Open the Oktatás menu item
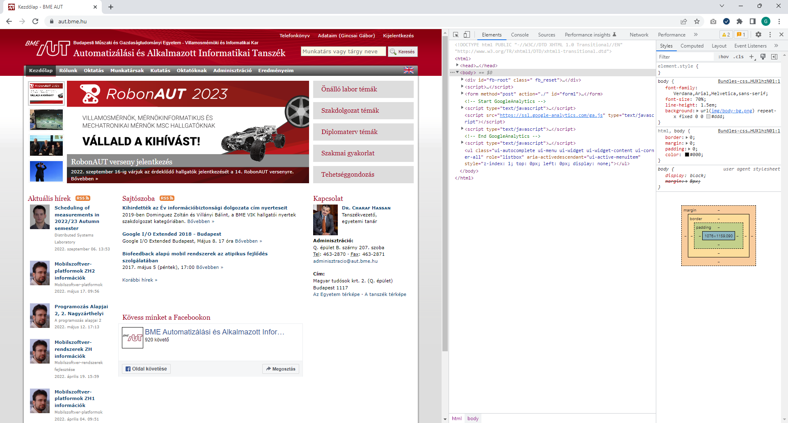Screen dimensions: 788x423 pyautogui.click(x=94, y=70)
